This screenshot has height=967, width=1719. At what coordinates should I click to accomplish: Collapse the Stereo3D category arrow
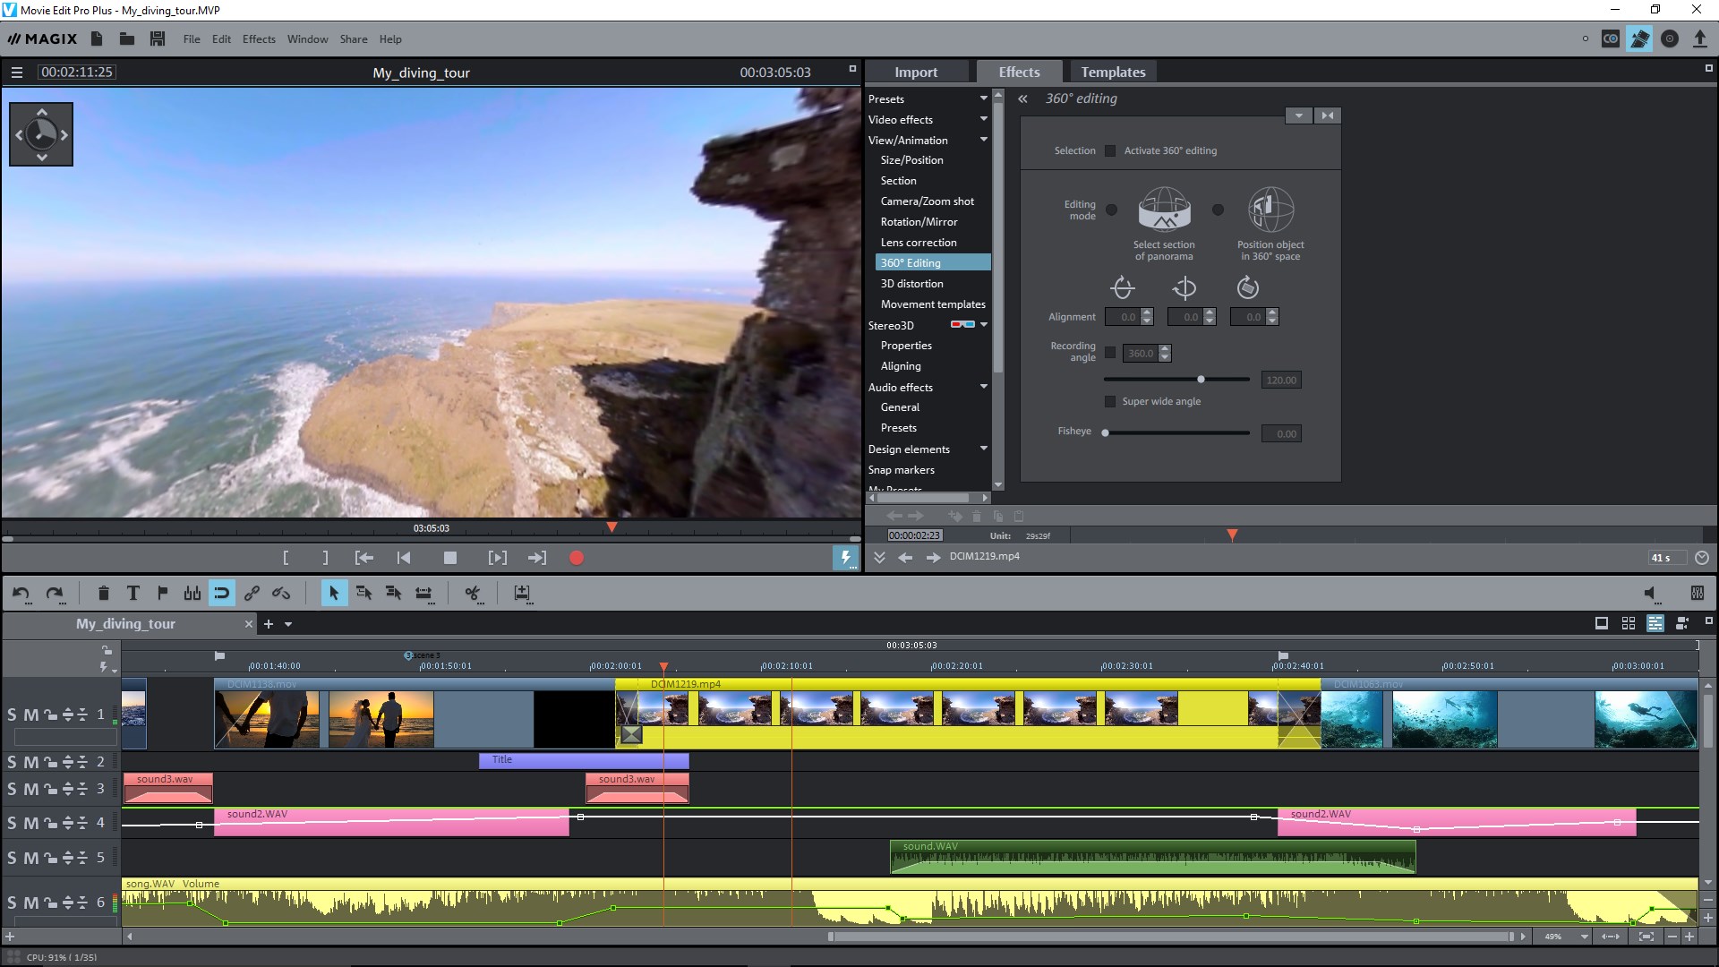pos(983,325)
